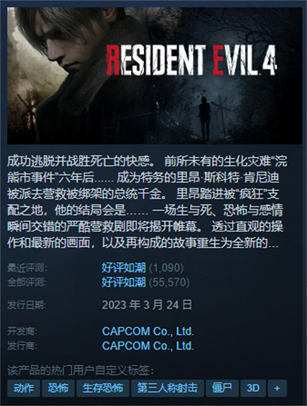Viewport: 307px width, 406px height.
Task: Select the 动作 tag
Action: [24, 388]
